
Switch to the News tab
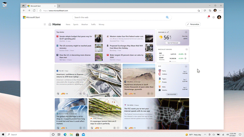[x=68, y=25]
